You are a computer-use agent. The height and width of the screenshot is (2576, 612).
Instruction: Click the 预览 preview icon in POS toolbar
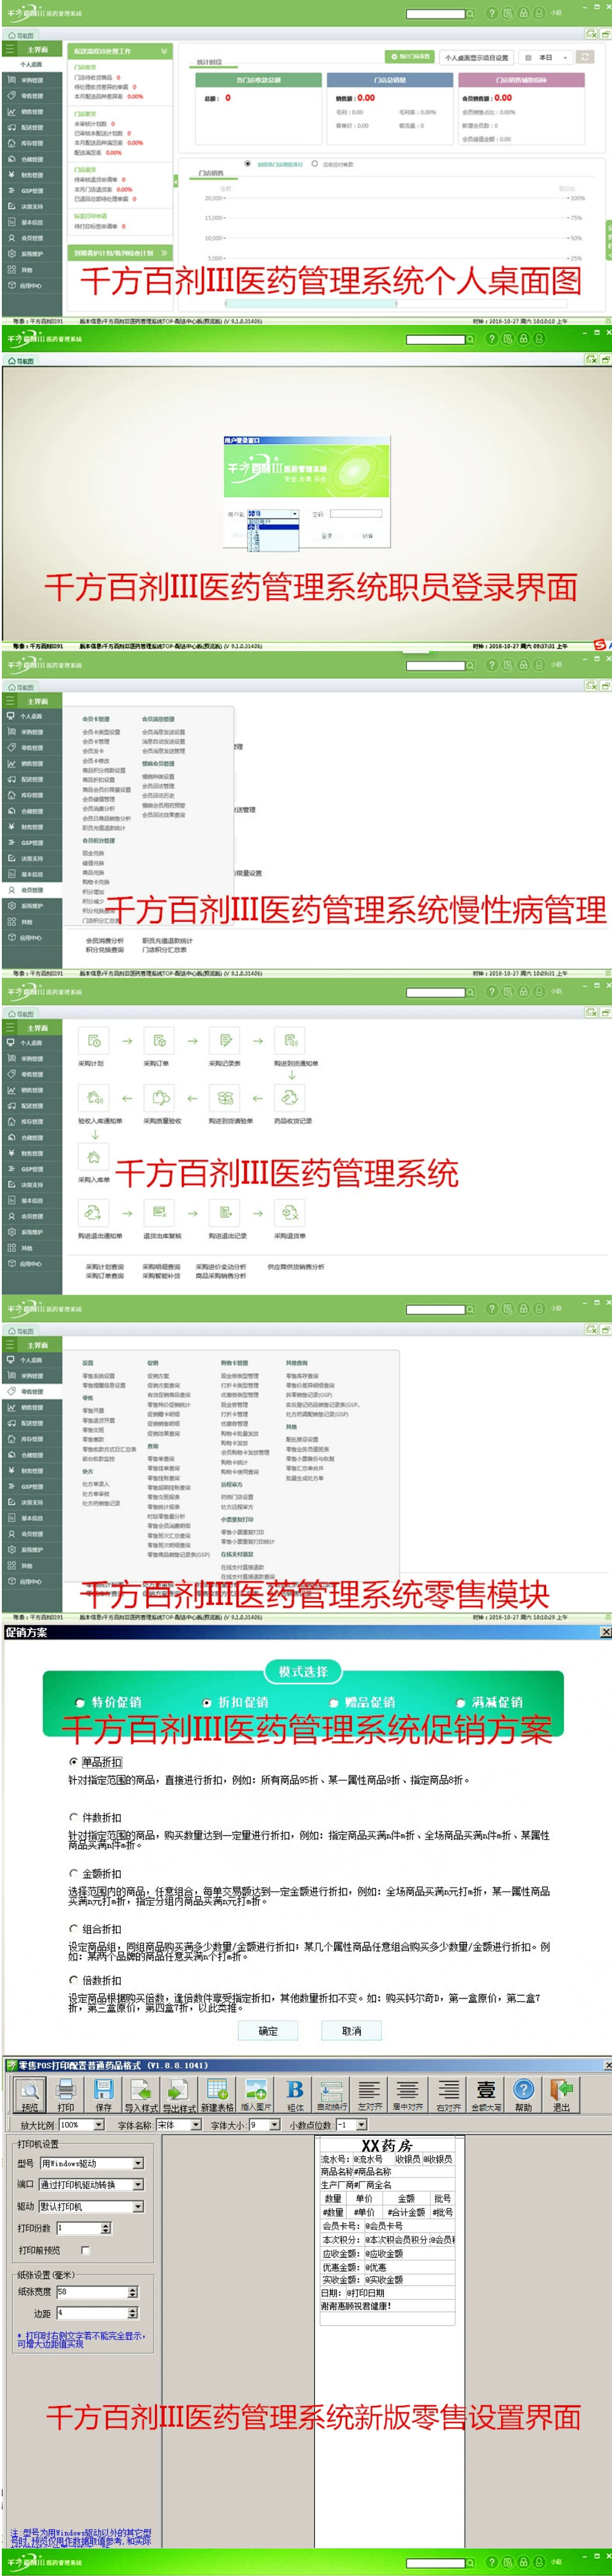pos(29,2094)
